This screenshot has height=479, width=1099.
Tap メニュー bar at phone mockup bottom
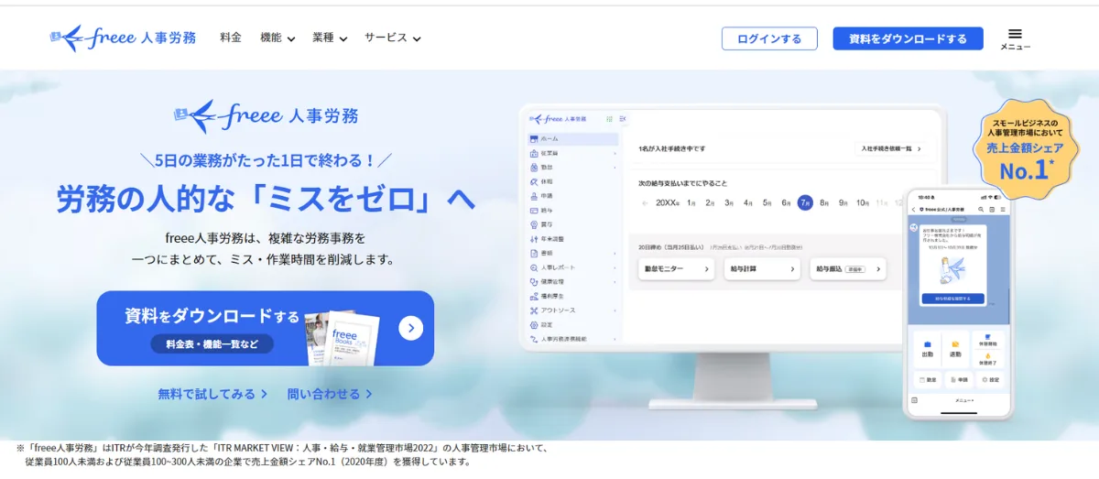point(963,400)
